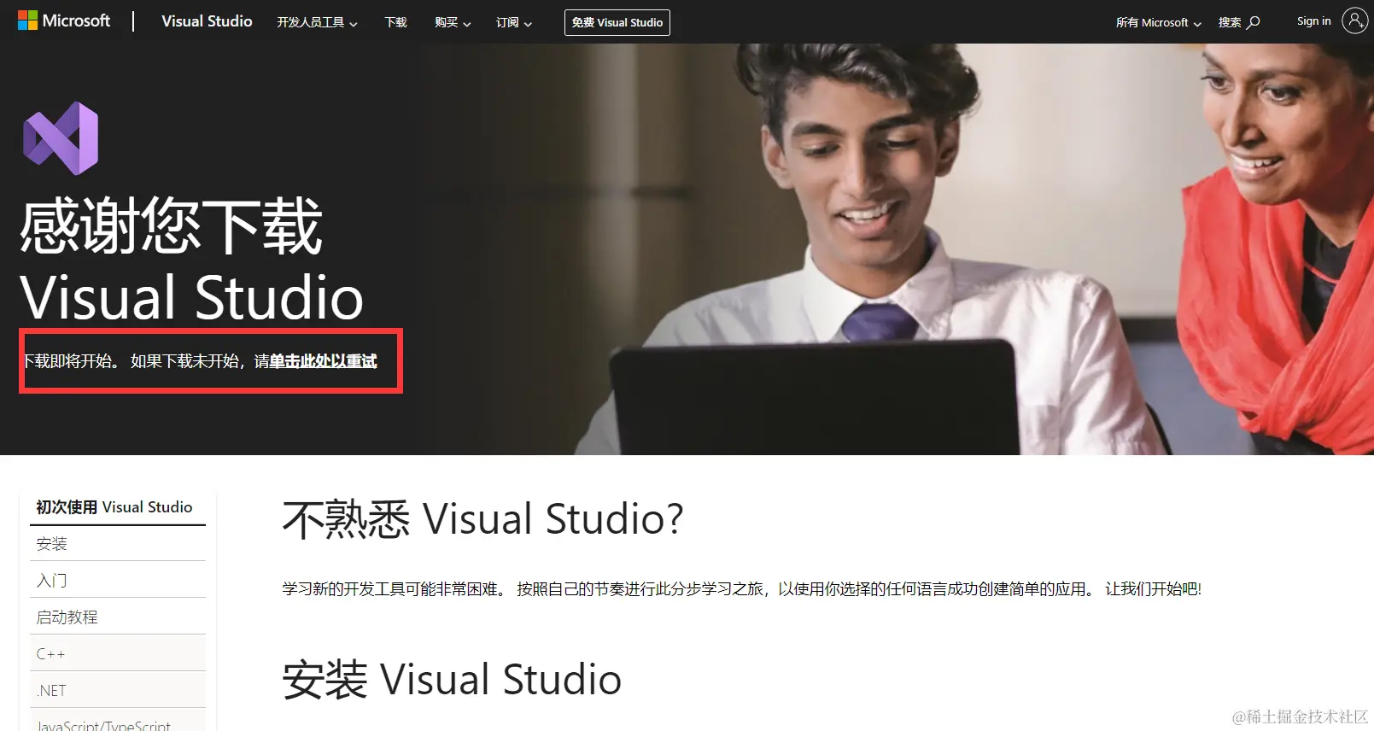
Task: Click the 搜索 label in header
Action: [x=1230, y=22]
